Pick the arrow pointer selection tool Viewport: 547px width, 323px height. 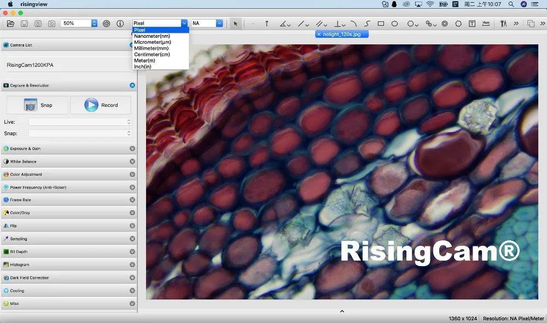click(x=235, y=24)
